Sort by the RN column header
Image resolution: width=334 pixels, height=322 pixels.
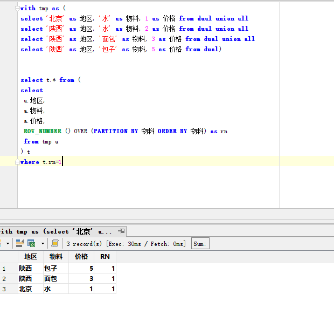pos(105,257)
